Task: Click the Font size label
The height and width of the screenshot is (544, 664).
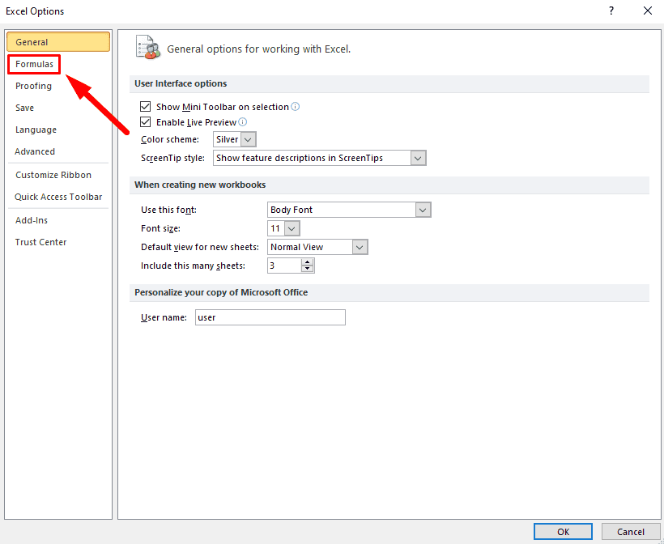Action: point(160,228)
